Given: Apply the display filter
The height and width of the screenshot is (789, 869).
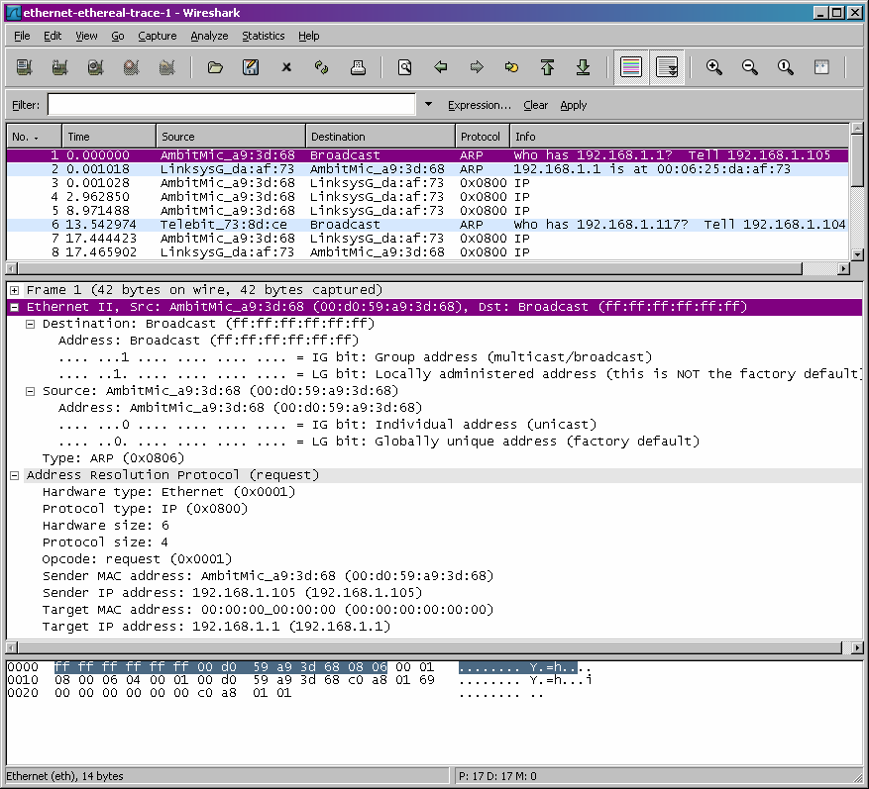Looking at the screenshot, I should click(573, 105).
